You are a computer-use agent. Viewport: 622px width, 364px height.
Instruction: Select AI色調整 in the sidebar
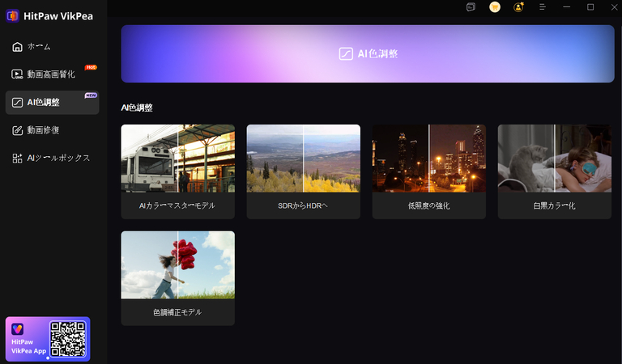point(43,103)
